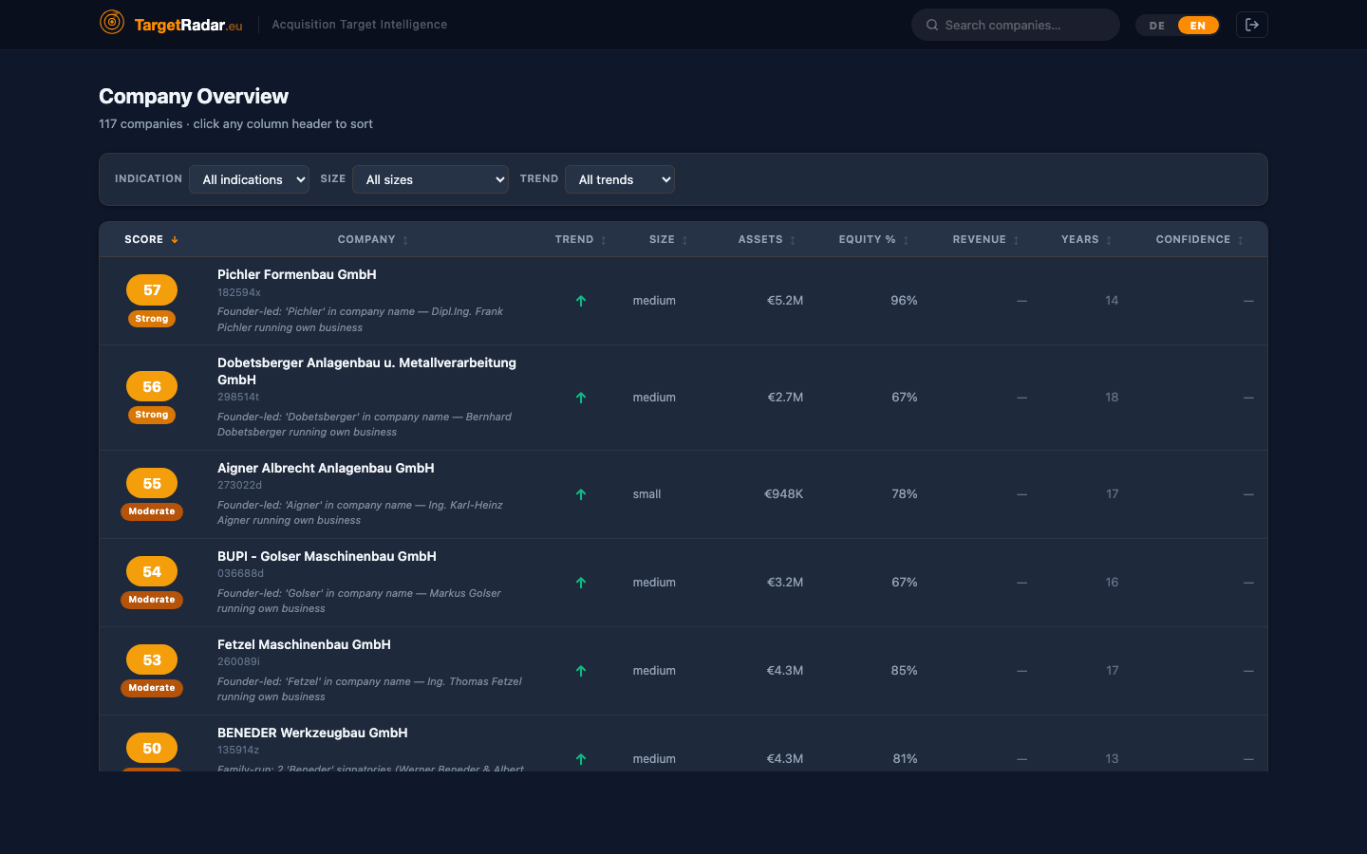Click the orange score badge 56

[x=152, y=386]
